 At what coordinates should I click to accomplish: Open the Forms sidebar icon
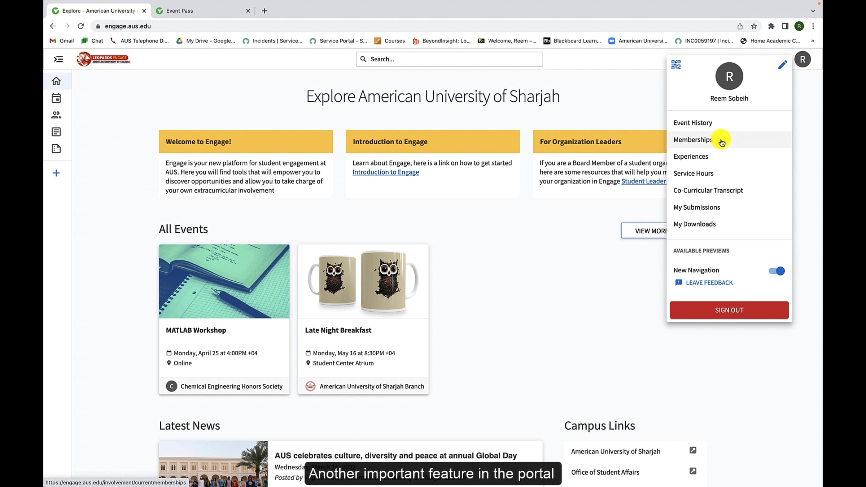[x=56, y=149]
